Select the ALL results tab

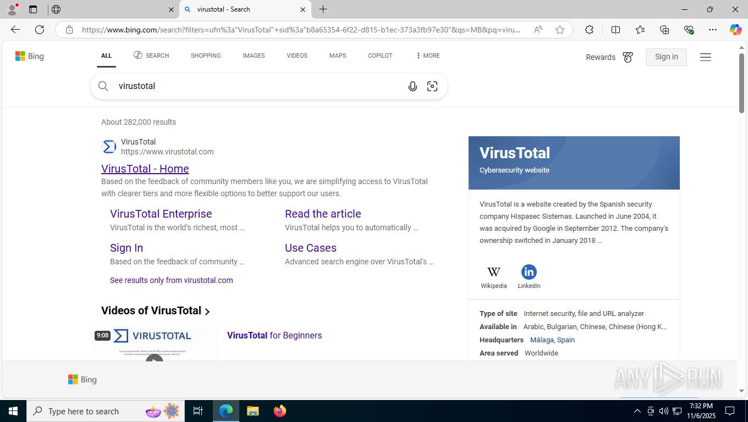coord(106,55)
